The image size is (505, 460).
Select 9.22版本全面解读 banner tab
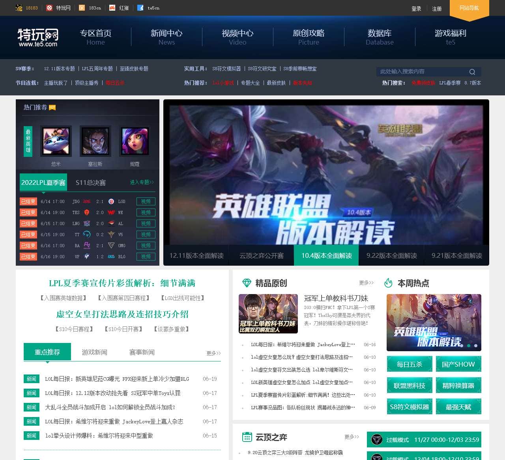click(392, 255)
